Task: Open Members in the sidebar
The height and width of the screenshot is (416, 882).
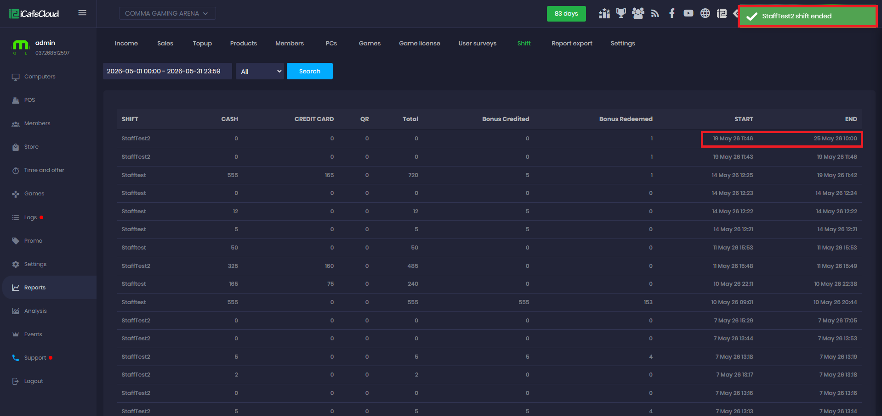Action: 37,123
